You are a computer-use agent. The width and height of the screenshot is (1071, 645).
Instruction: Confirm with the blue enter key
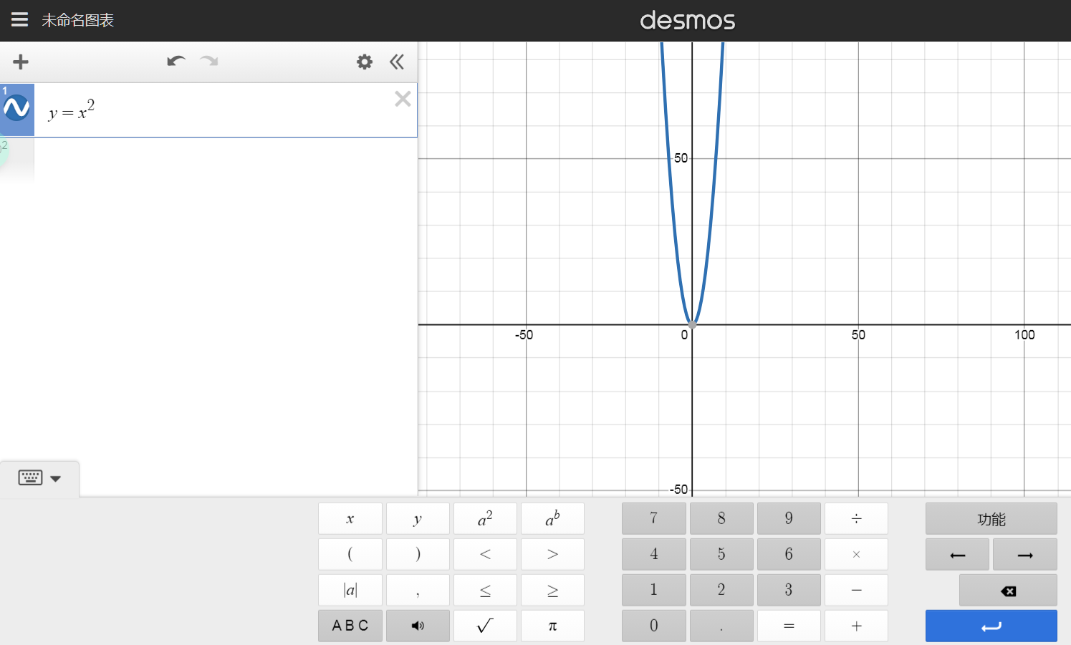click(x=991, y=626)
